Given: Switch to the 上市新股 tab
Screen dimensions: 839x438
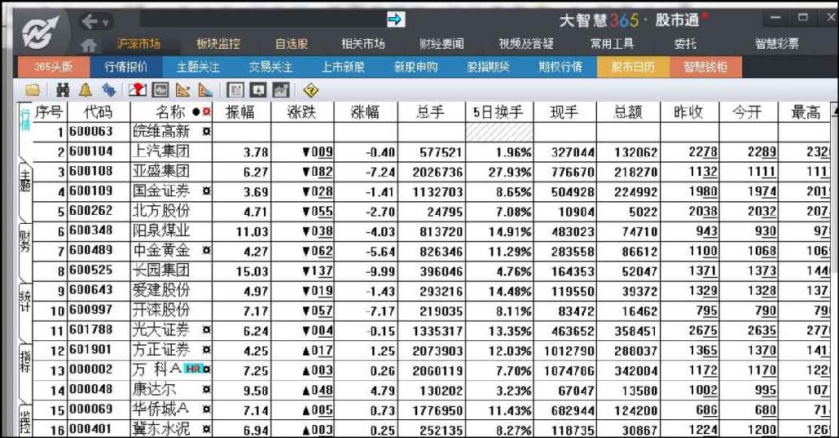Looking at the screenshot, I should click(x=343, y=67).
